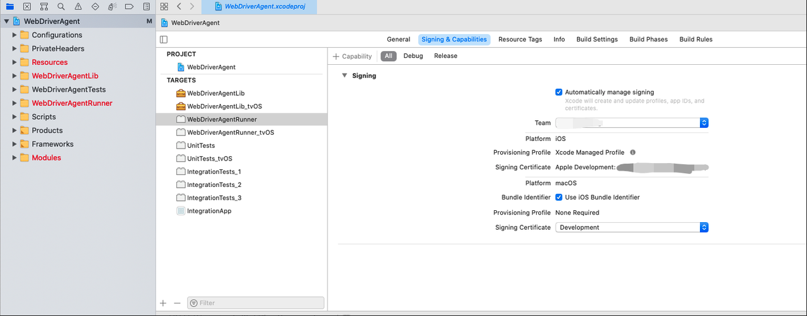Uncheck Automatically manage signing
The height and width of the screenshot is (316, 807).
coord(559,92)
